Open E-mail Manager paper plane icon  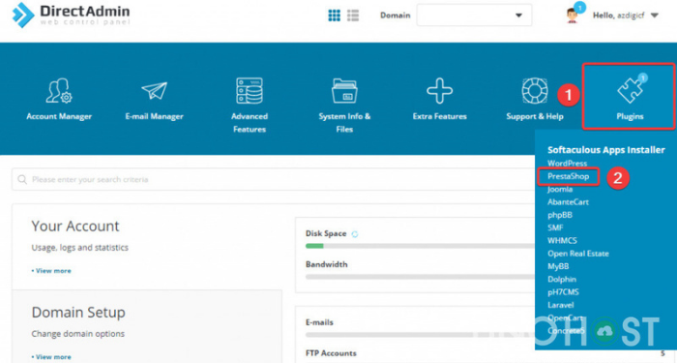pyautogui.click(x=154, y=91)
